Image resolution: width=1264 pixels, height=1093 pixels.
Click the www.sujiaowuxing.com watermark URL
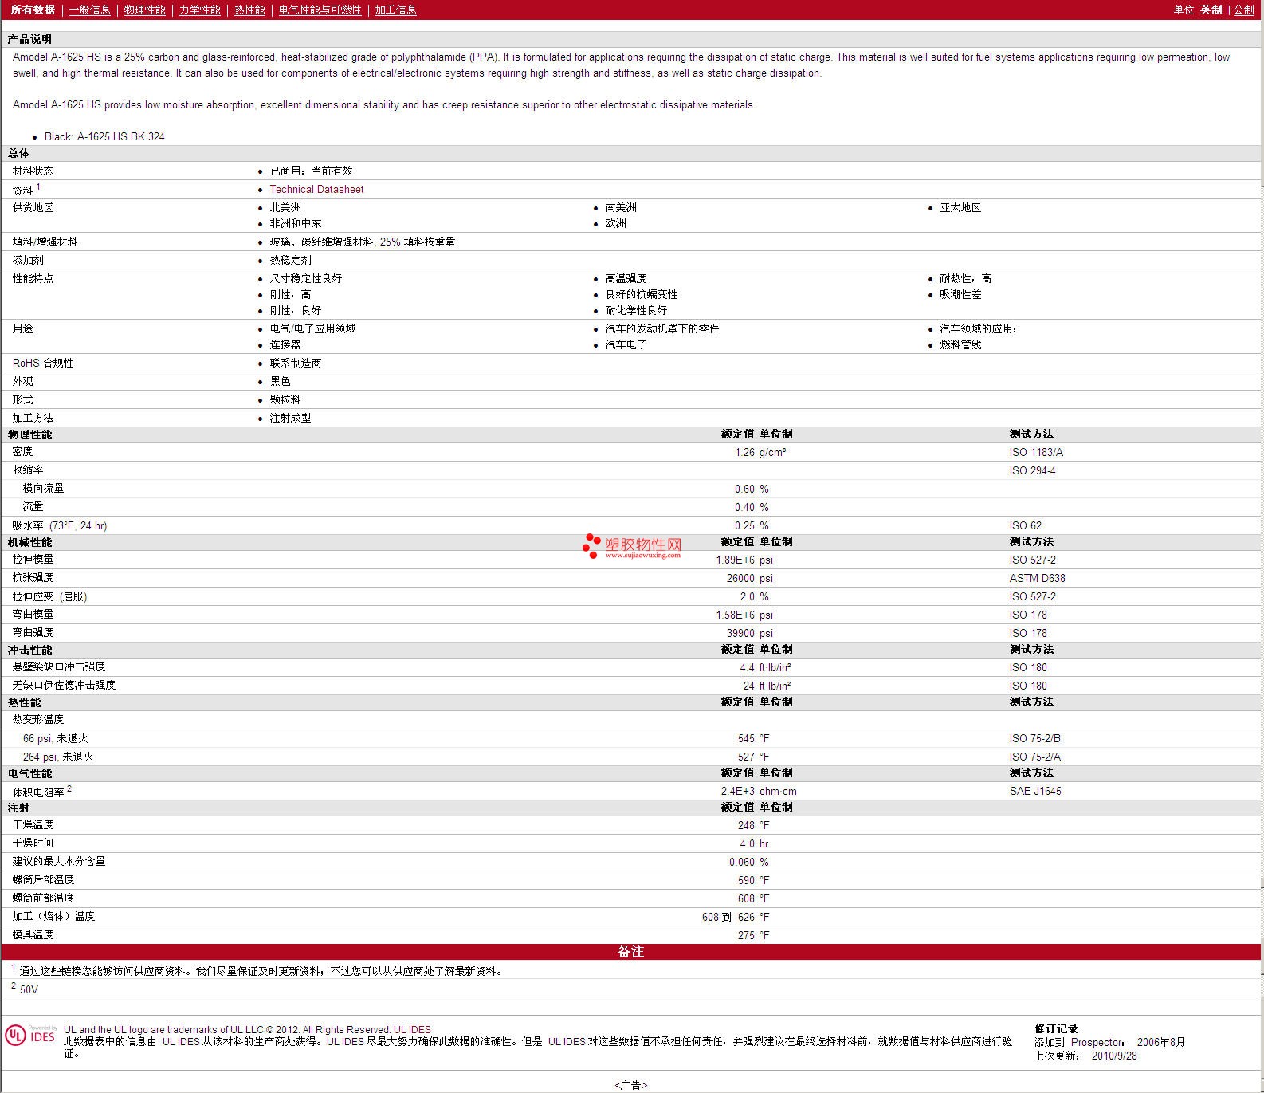point(642,556)
